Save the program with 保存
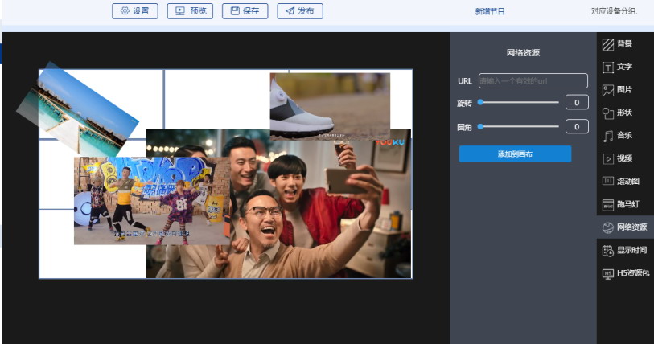The height and width of the screenshot is (344, 654). pyautogui.click(x=245, y=11)
